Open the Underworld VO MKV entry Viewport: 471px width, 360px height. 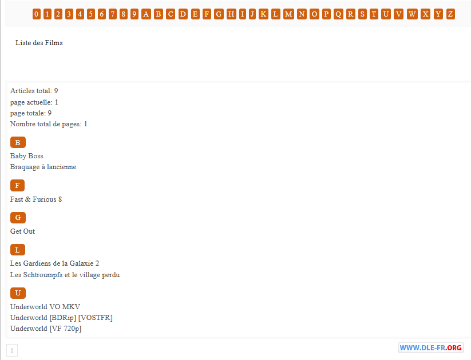pos(45,307)
